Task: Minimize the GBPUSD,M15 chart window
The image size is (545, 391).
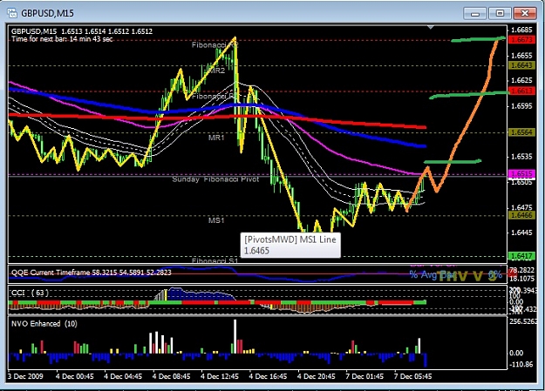Action: pos(475,14)
